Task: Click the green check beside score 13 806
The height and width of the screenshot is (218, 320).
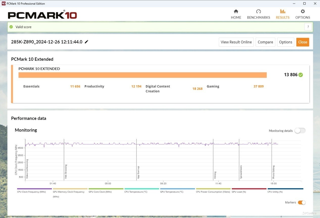Action: point(301,75)
